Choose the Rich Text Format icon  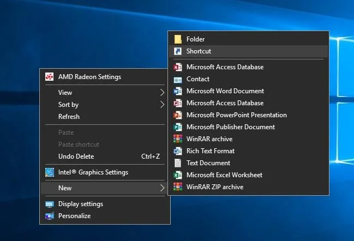[x=178, y=151]
